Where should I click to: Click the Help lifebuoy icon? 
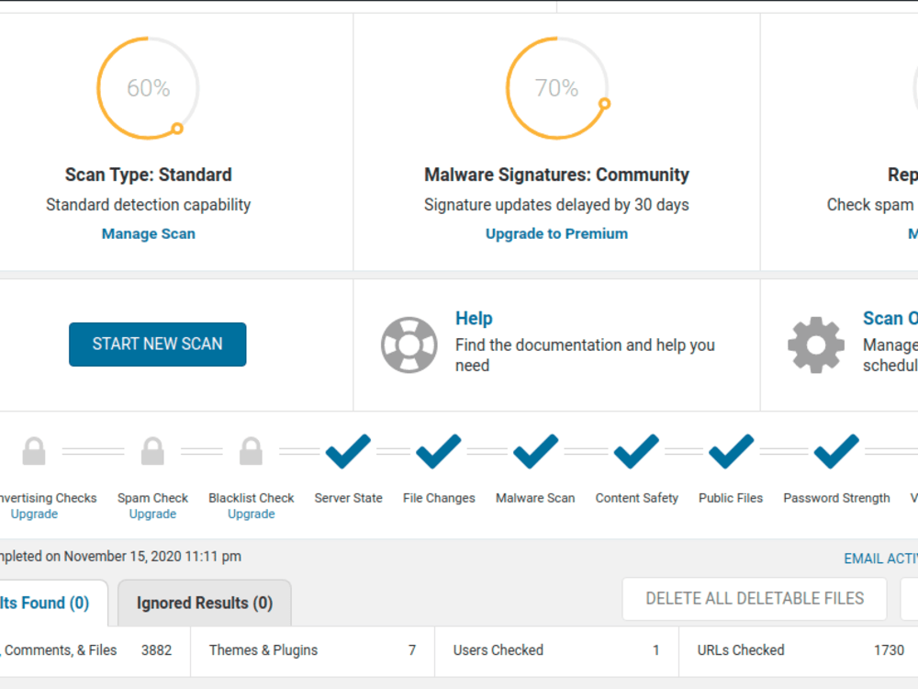(x=409, y=345)
